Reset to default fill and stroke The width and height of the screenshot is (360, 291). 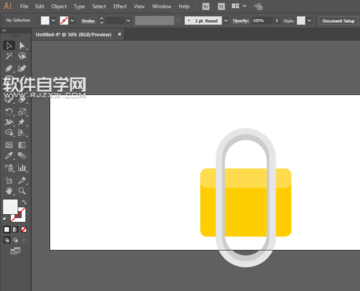coord(5,220)
